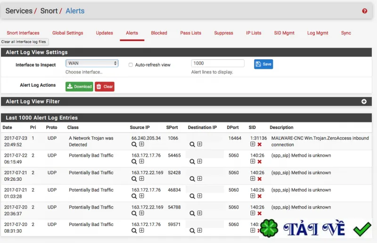Open the Services breadcrumb link
The image size is (377, 243).
pyautogui.click(x=19, y=11)
